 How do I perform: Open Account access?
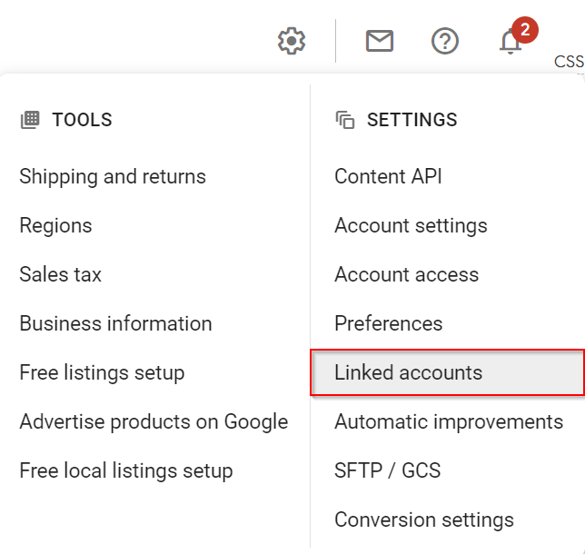pos(406,274)
